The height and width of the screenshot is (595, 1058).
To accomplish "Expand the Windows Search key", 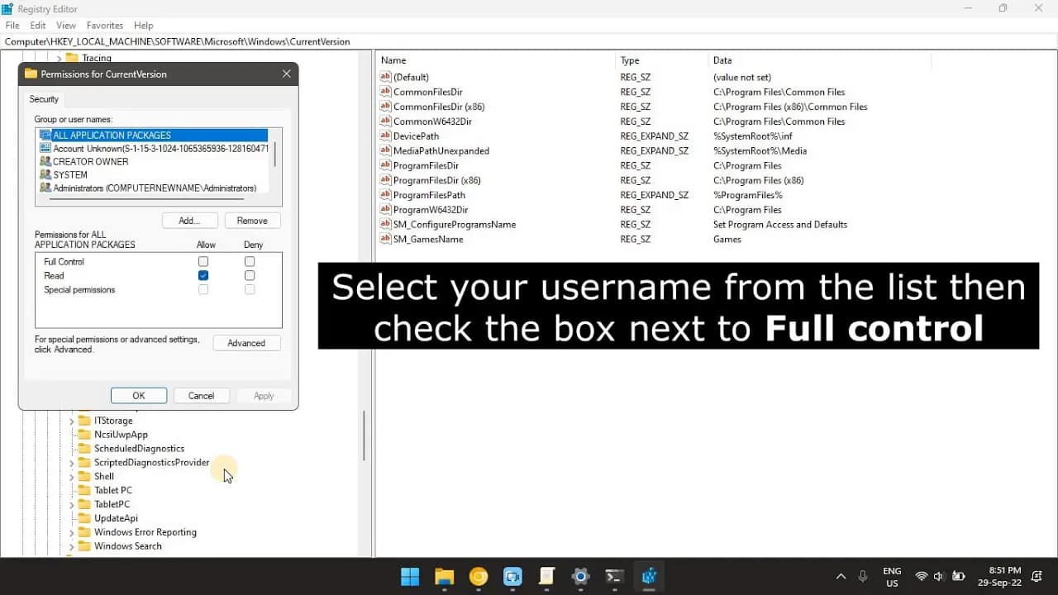I will (73, 546).
